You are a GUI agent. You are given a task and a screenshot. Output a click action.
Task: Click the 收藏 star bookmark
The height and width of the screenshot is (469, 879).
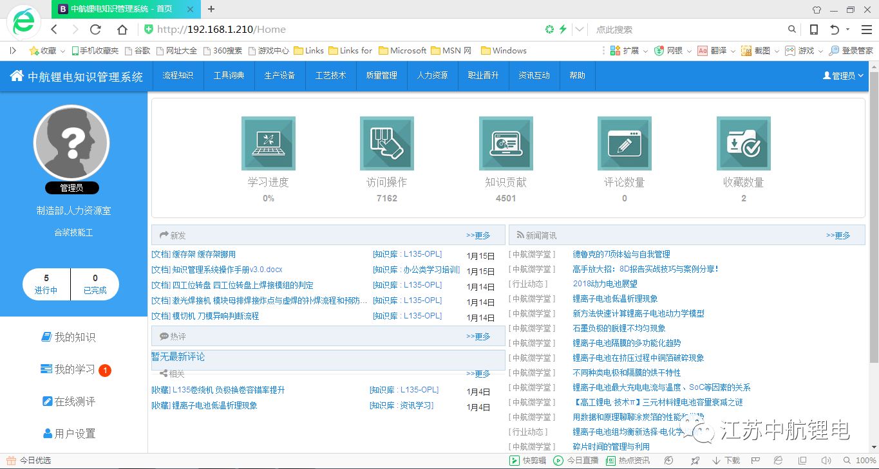click(x=43, y=50)
